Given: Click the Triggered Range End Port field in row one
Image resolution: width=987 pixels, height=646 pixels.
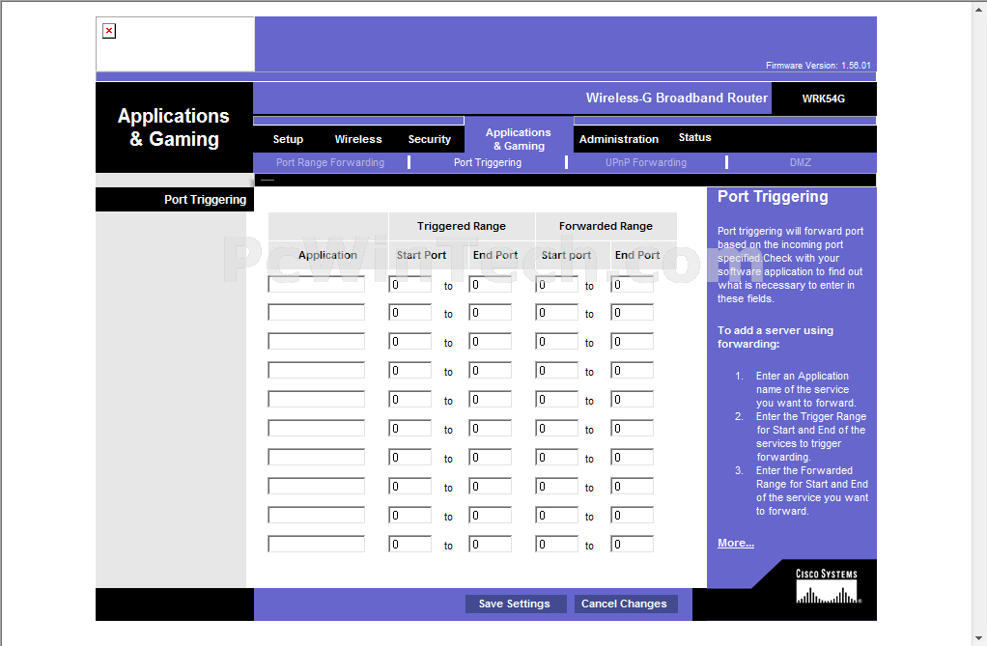Looking at the screenshot, I should pos(490,284).
